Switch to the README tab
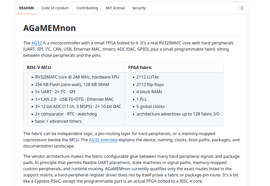 pyautogui.click(x=27, y=8)
